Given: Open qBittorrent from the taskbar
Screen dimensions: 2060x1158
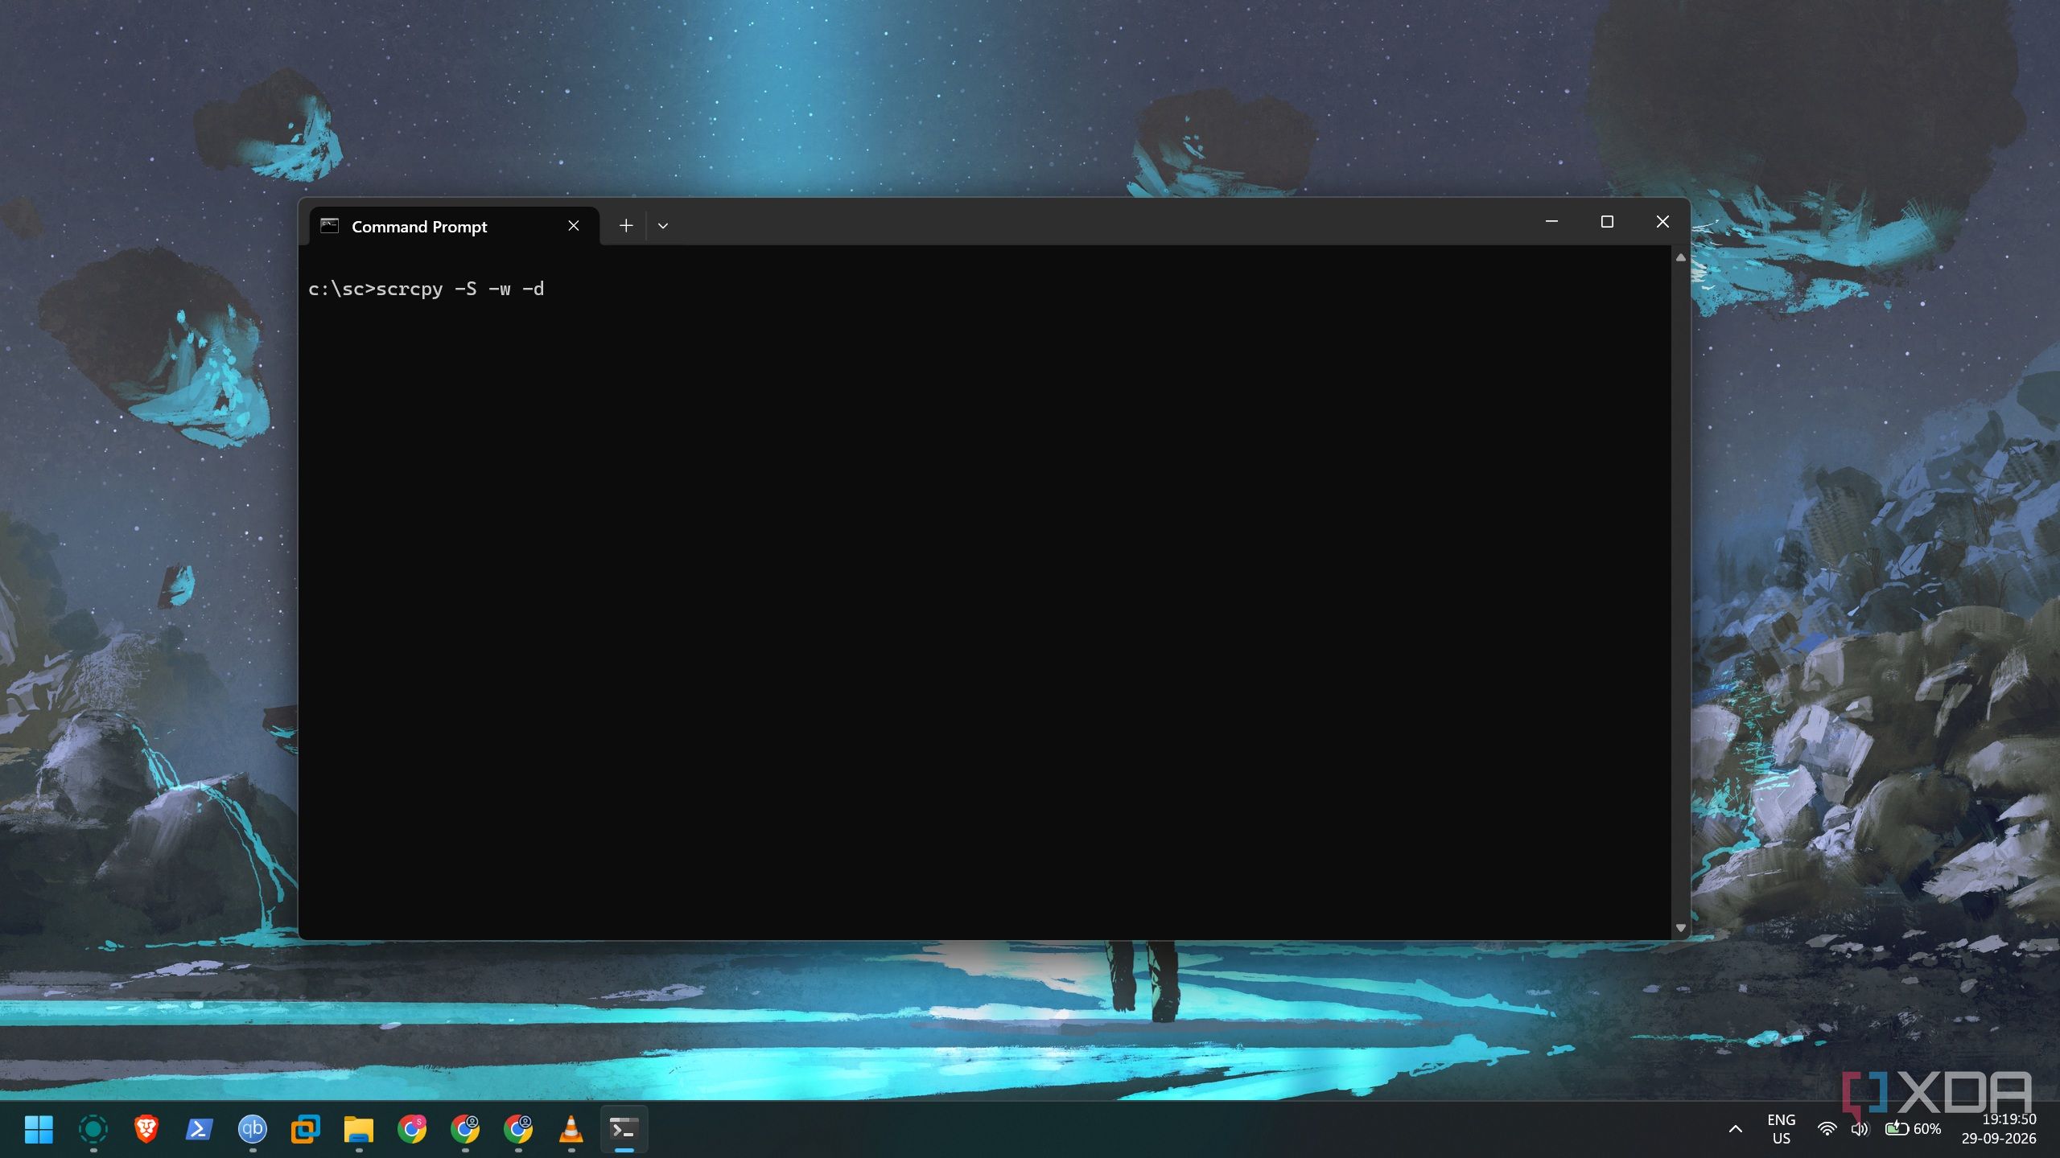Looking at the screenshot, I should pyautogui.click(x=252, y=1129).
